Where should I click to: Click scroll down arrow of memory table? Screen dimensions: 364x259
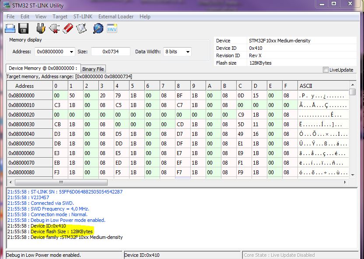tap(353, 175)
